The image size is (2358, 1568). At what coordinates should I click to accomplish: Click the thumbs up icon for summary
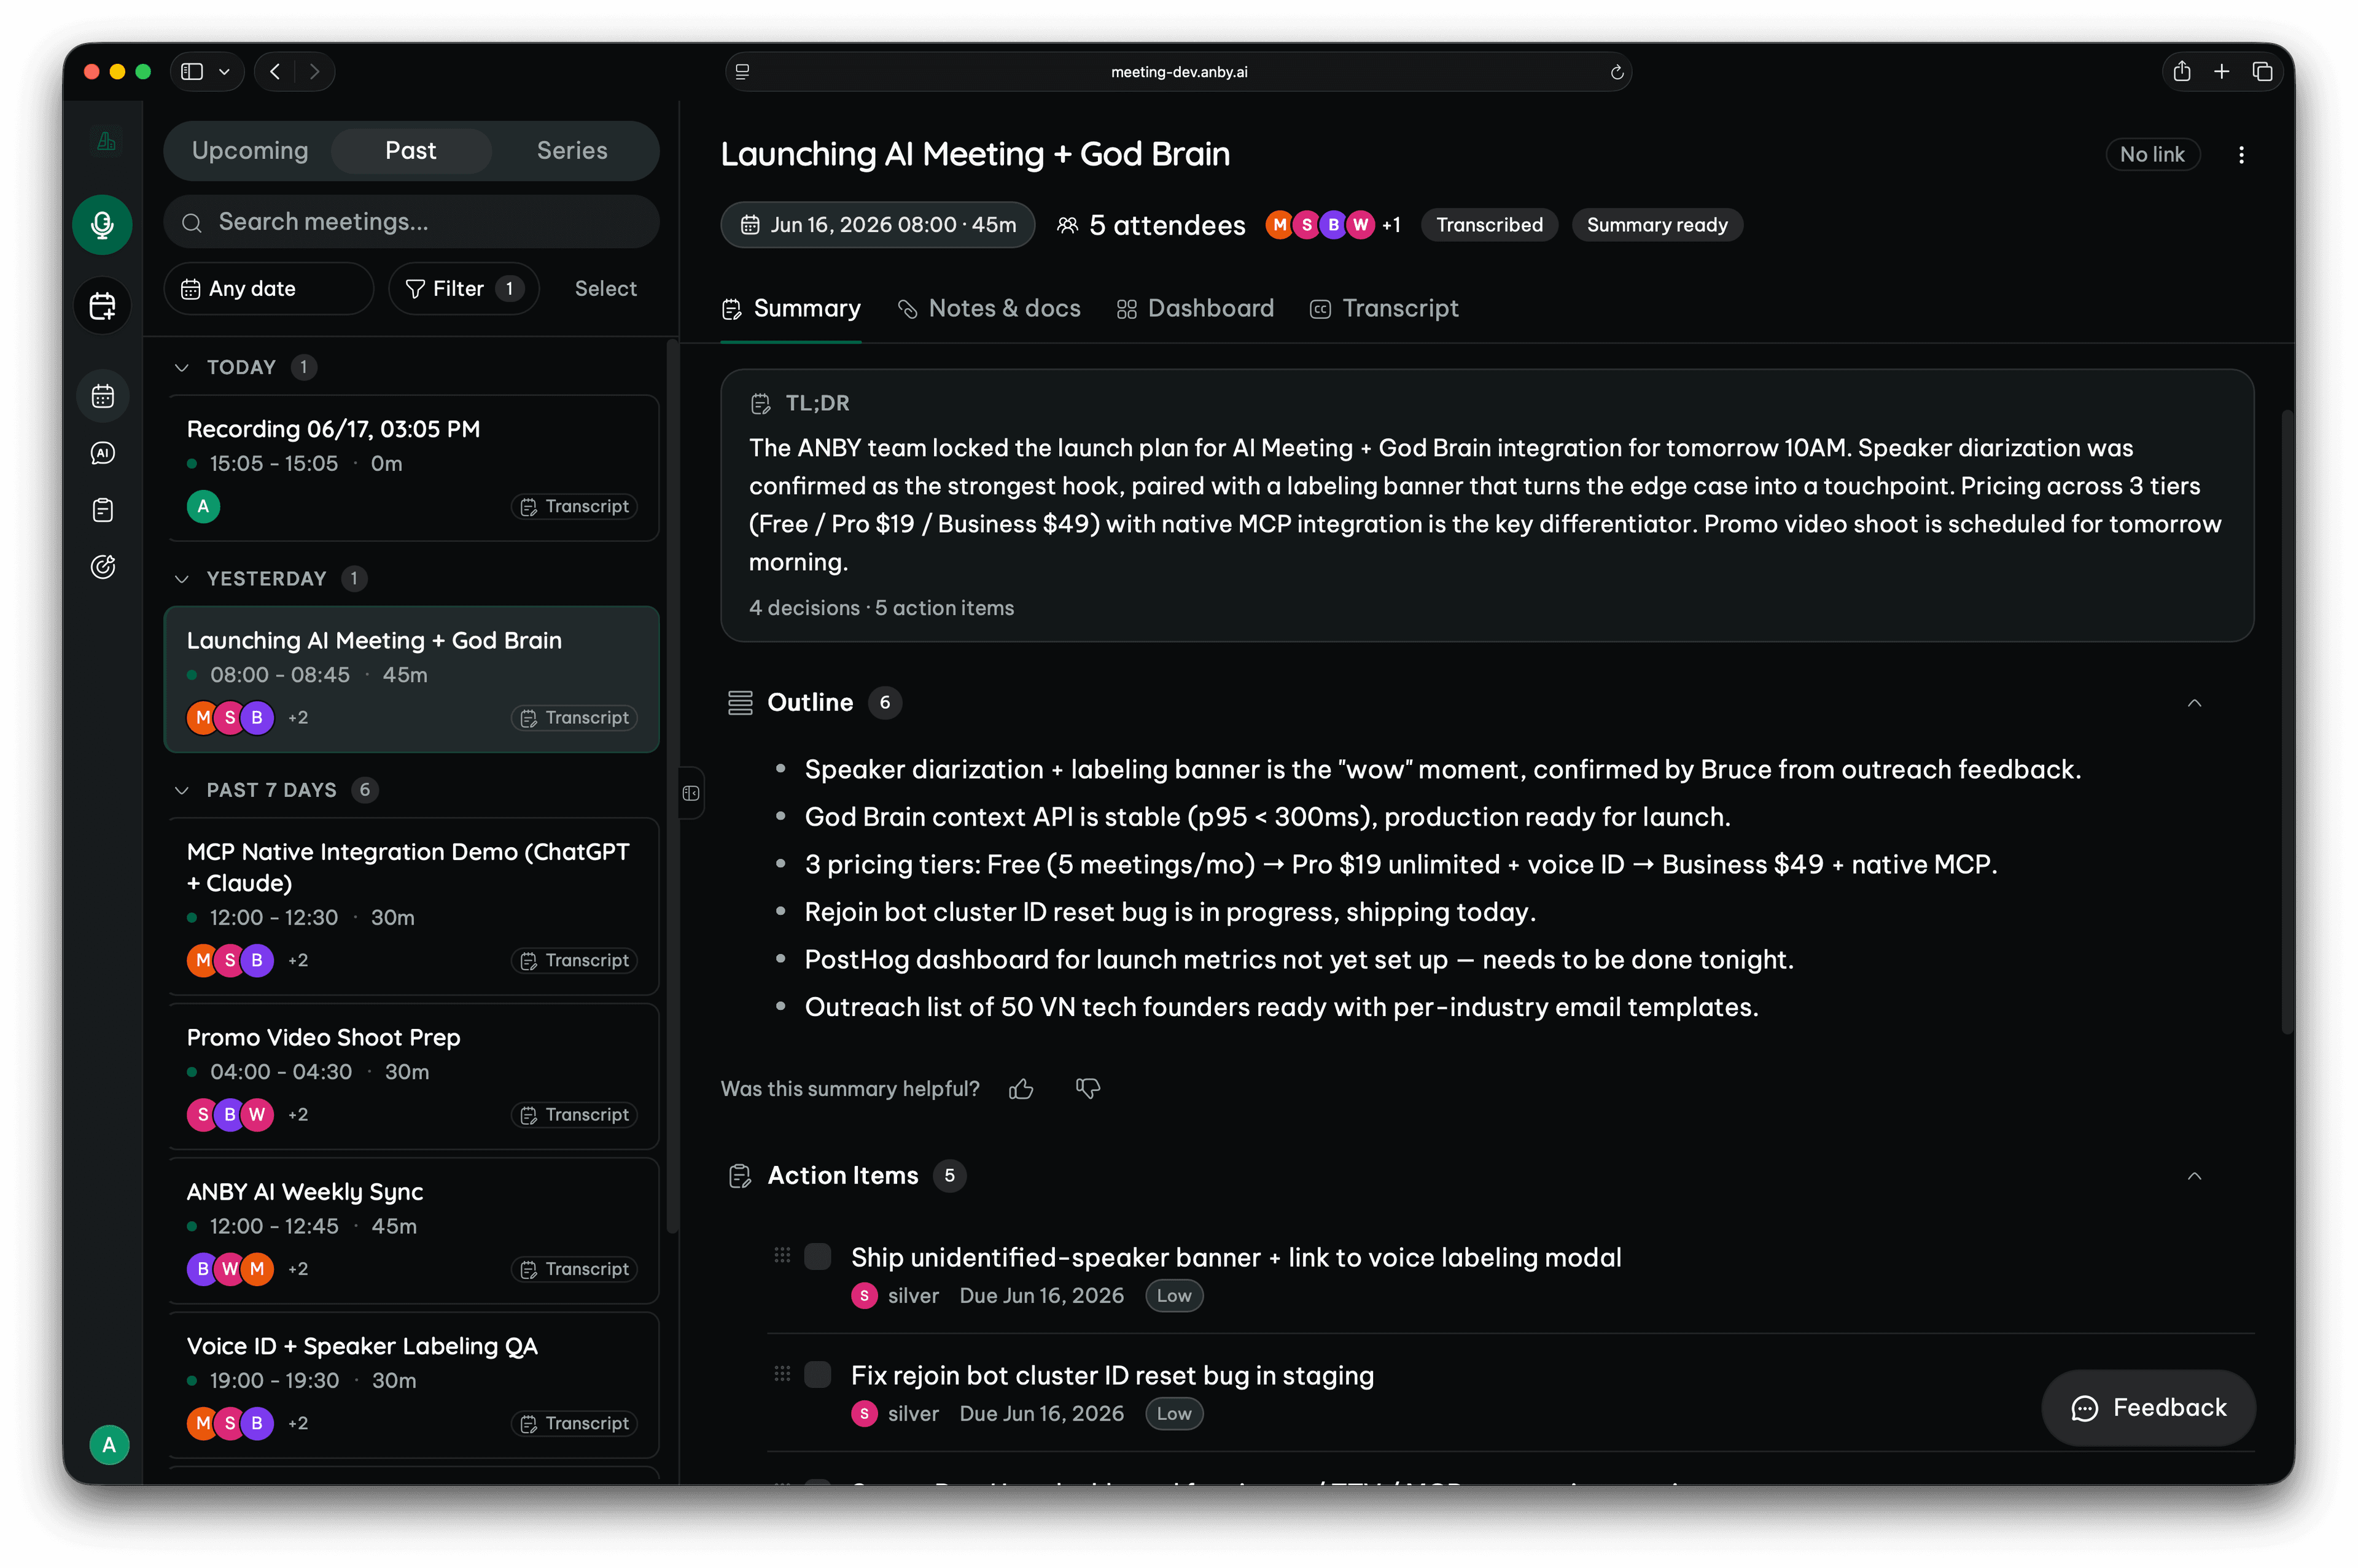click(x=1021, y=1089)
